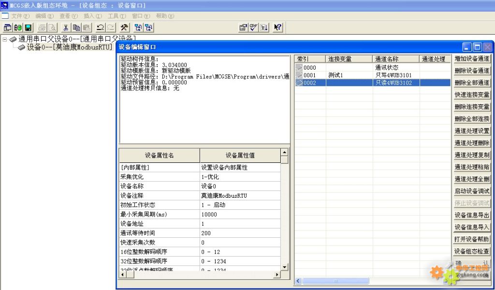Cut selection with the scissors icon
Image resolution: width=495 pixels, height=290 pixels.
(66, 28)
